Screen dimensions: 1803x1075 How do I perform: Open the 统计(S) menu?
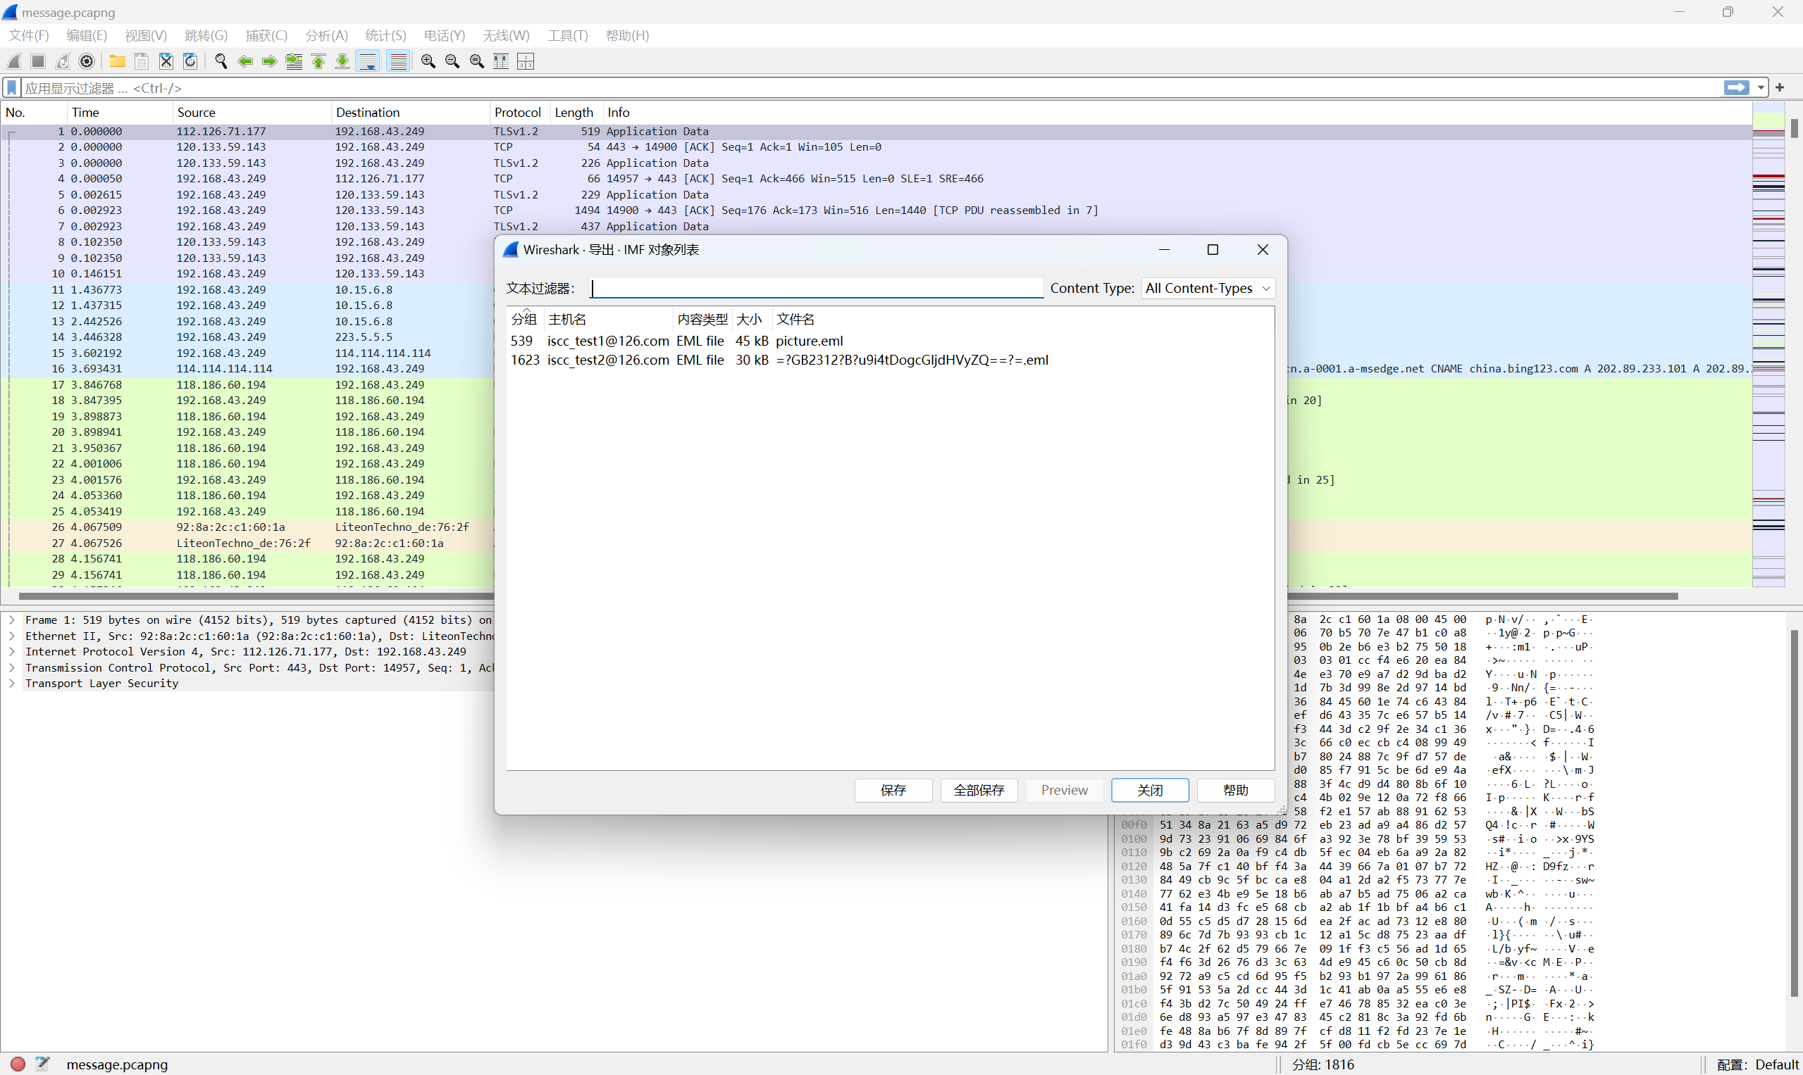tap(385, 35)
